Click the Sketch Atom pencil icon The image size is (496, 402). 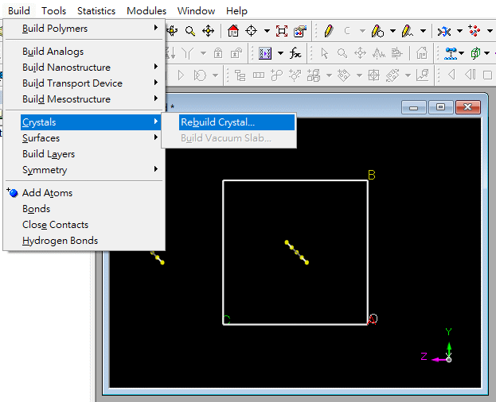(328, 31)
